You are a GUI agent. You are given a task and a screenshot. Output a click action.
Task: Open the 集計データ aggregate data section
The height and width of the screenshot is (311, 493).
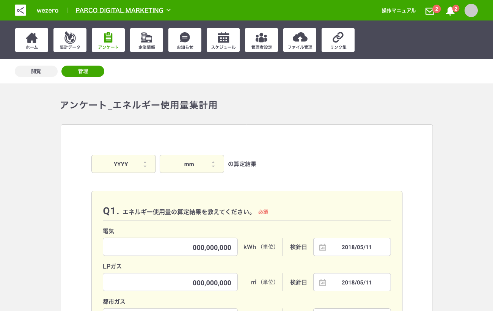click(70, 40)
